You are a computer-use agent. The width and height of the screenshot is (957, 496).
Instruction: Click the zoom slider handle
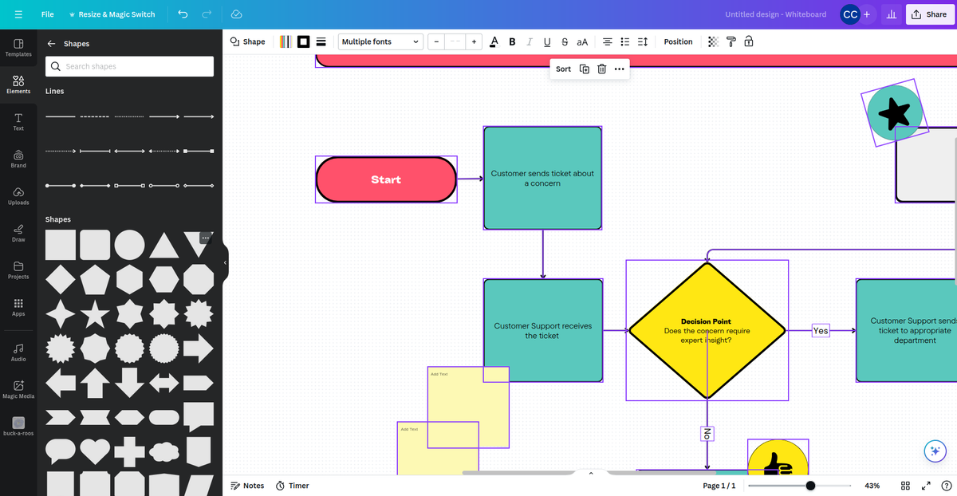tap(810, 486)
